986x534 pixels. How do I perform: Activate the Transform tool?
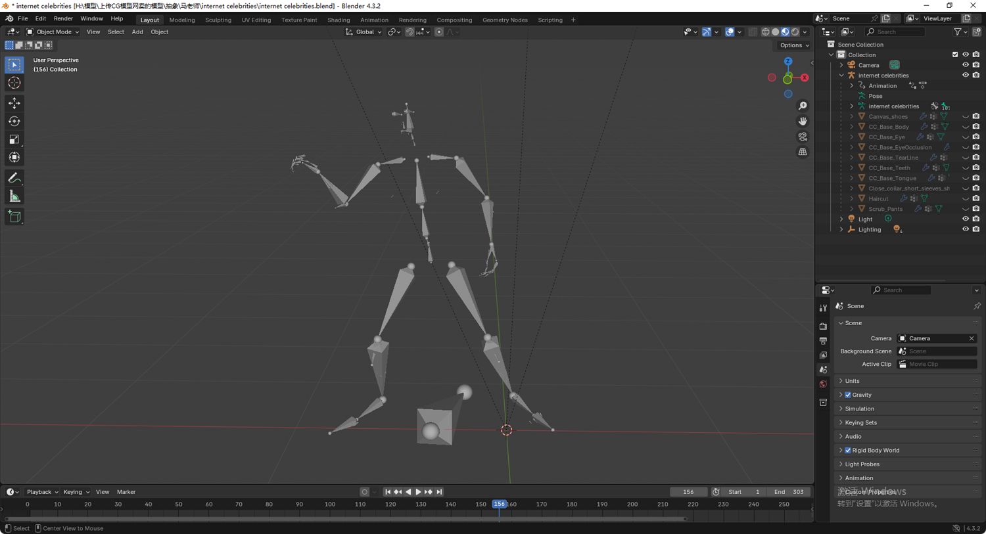[14, 157]
